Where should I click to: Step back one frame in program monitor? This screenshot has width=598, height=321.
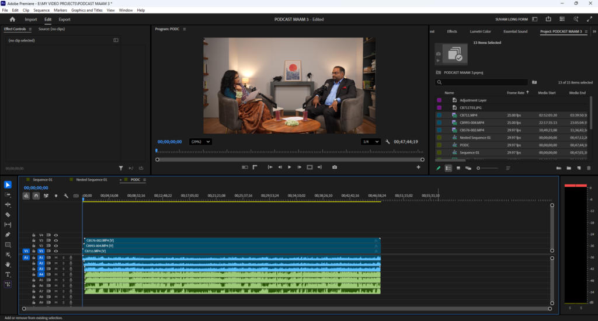pyautogui.click(x=280, y=167)
